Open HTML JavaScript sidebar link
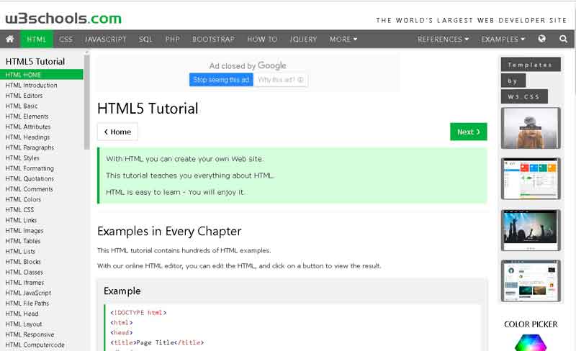Viewport: 576px width, 351px height. pyautogui.click(x=28, y=293)
